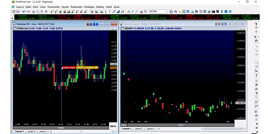Click the new chart icon left of Save

14,12
